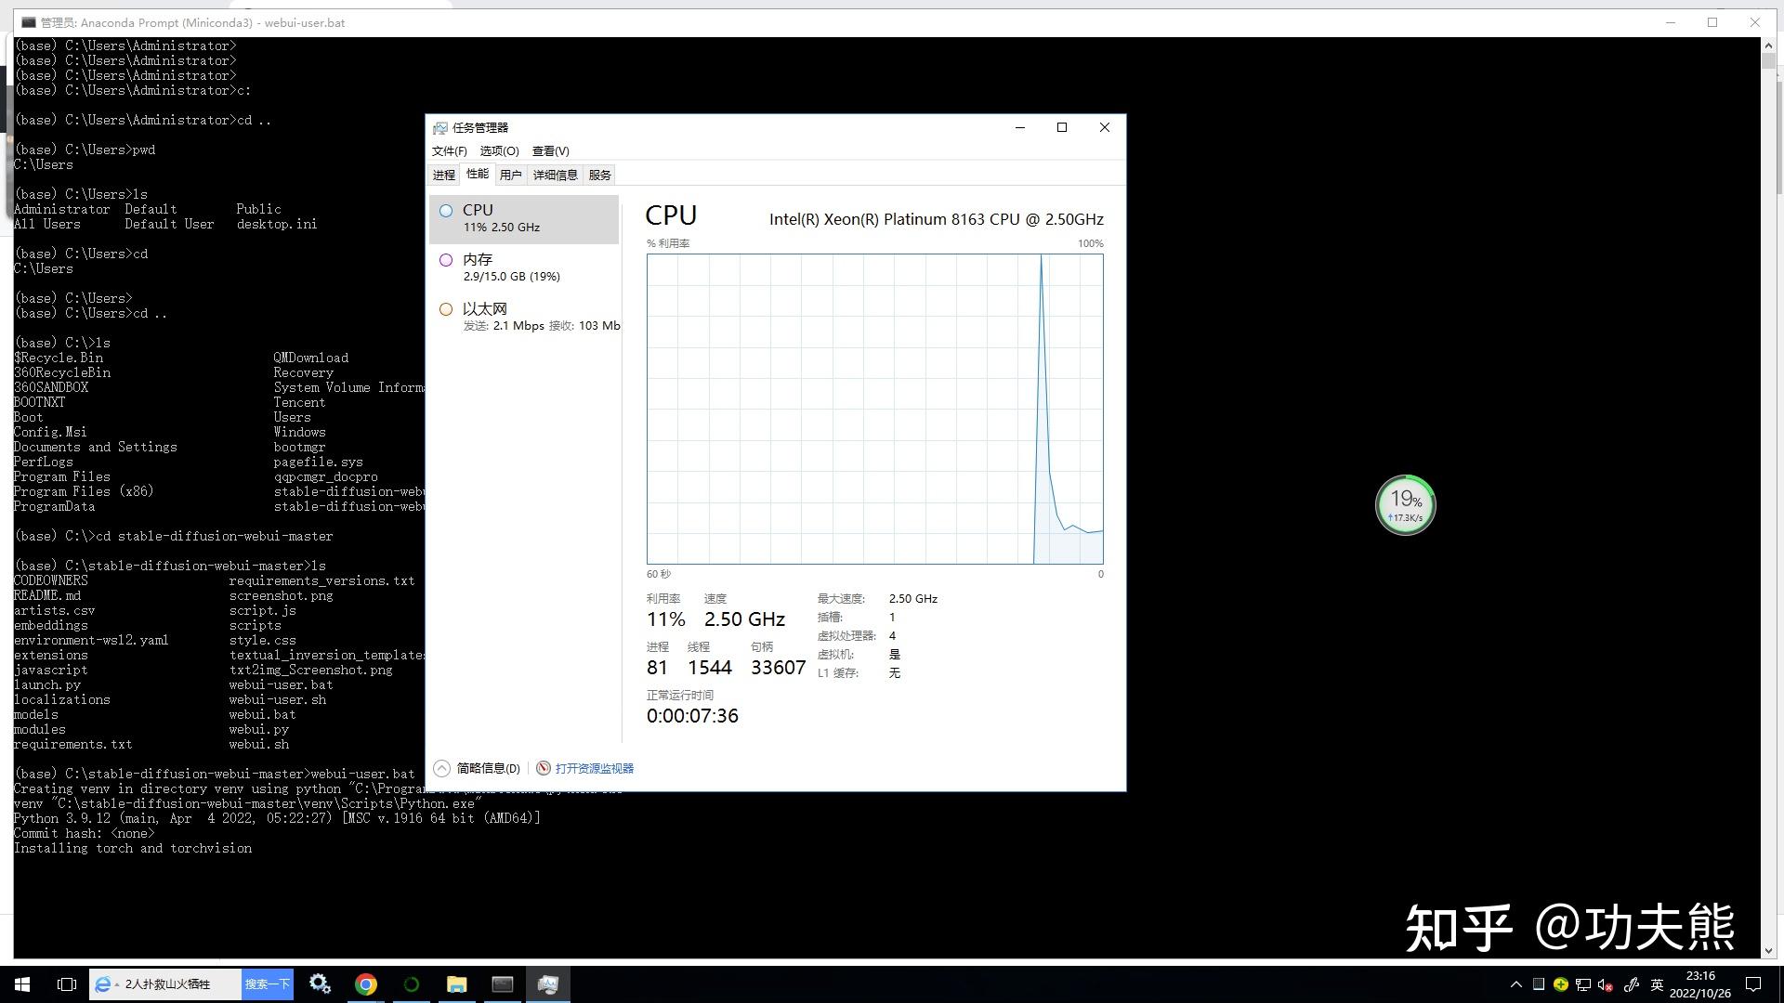Screen dimensions: 1784x1003
Task: Open the gear settings app on taskbar
Action: [x=321, y=984]
